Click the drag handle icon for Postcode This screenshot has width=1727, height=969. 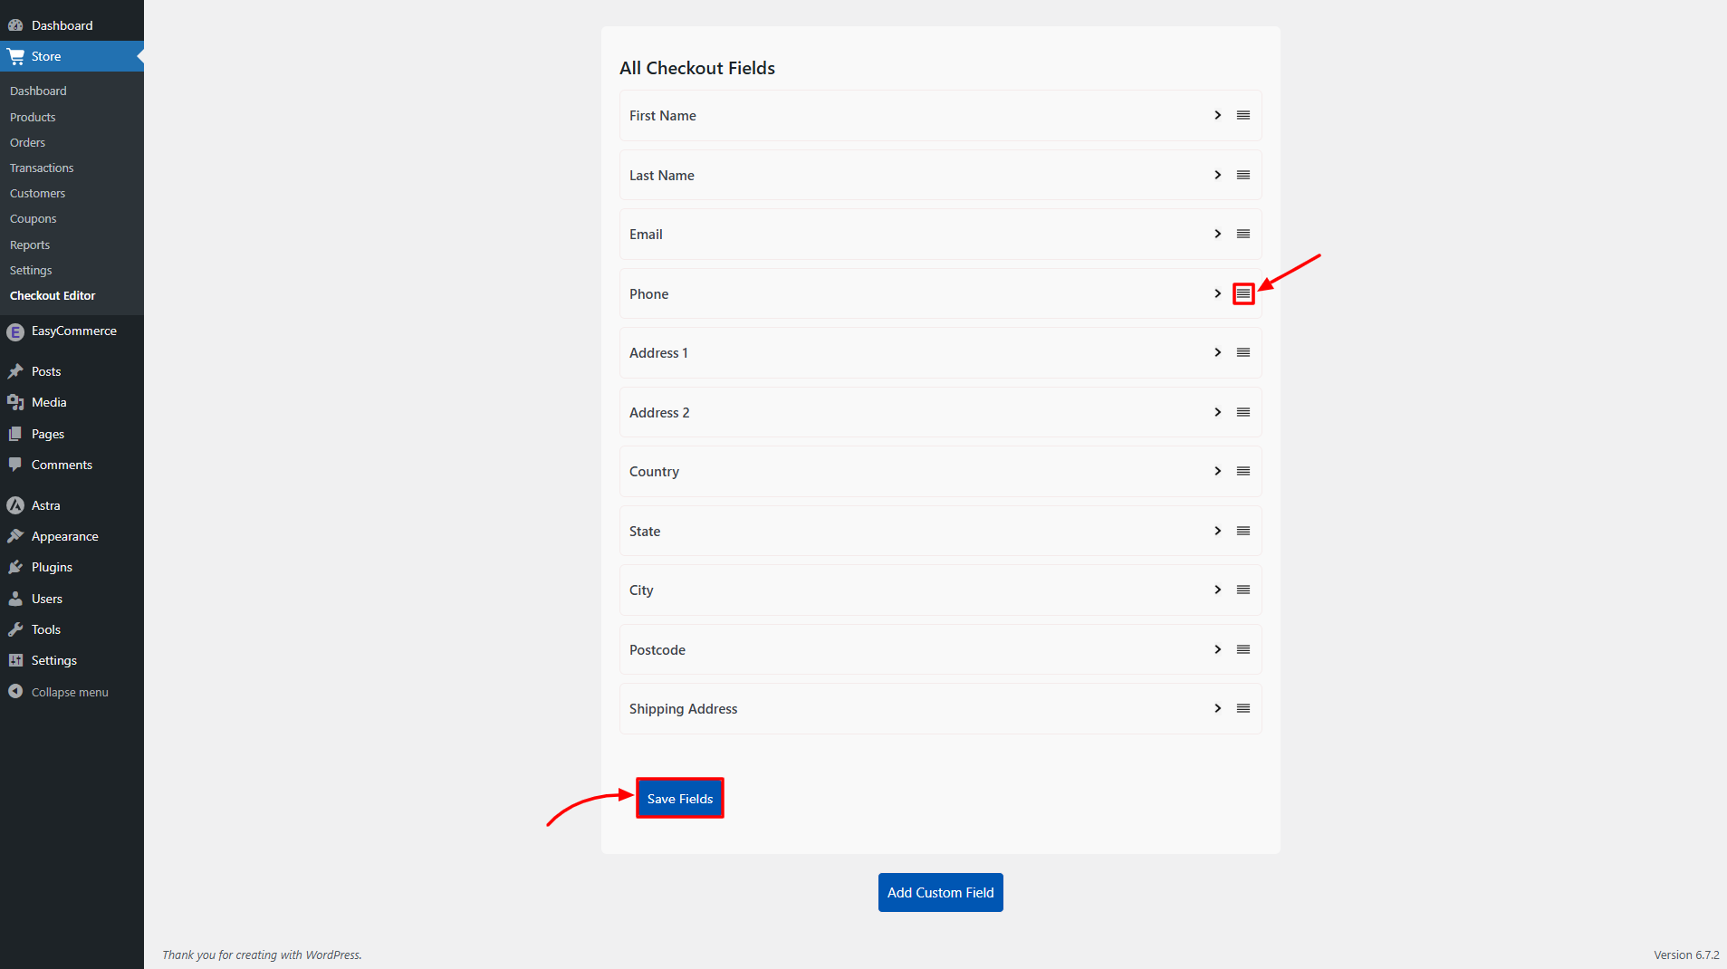(1243, 649)
